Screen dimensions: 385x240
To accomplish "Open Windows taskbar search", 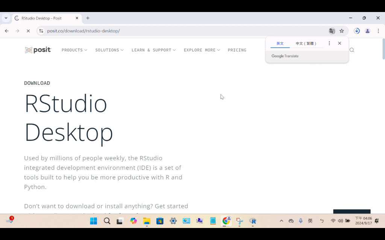I will click(107, 221).
